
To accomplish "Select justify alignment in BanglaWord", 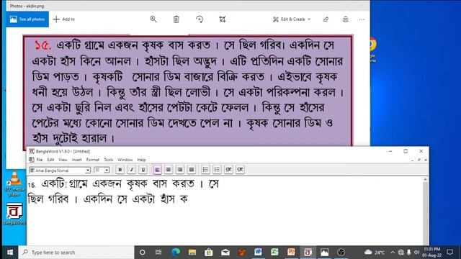I will tap(192, 170).
